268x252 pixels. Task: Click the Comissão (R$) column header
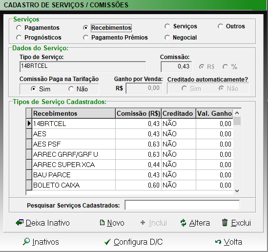(138, 113)
